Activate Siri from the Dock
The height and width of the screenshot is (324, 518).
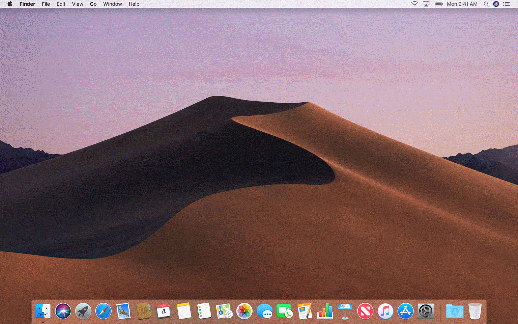(x=62, y=311)
